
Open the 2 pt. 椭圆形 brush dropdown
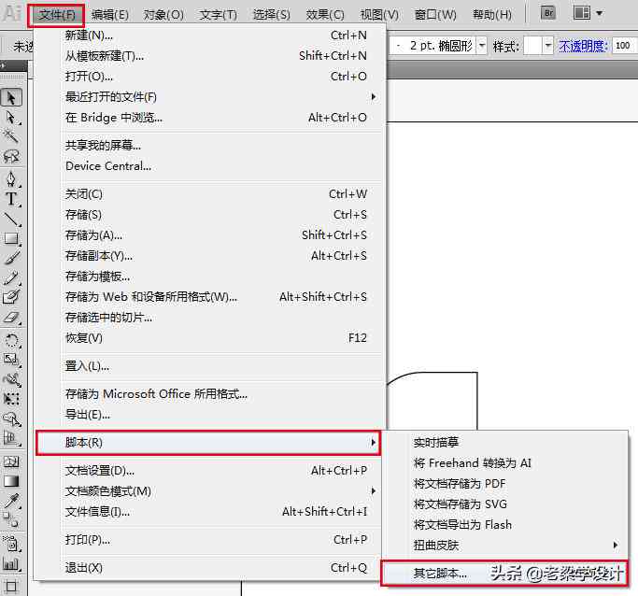tap(482, 46)
